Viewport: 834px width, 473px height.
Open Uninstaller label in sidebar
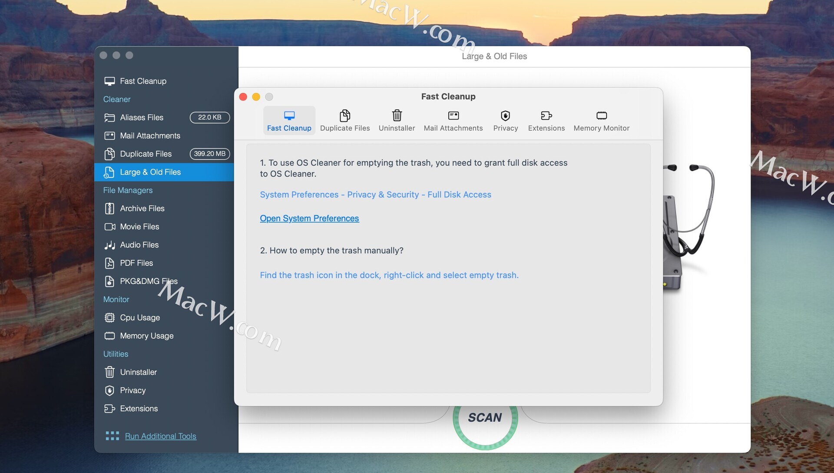point(139,372)
